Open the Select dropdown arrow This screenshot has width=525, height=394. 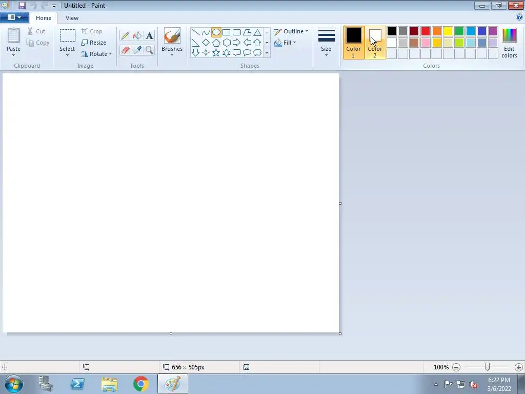coord(67,55)
